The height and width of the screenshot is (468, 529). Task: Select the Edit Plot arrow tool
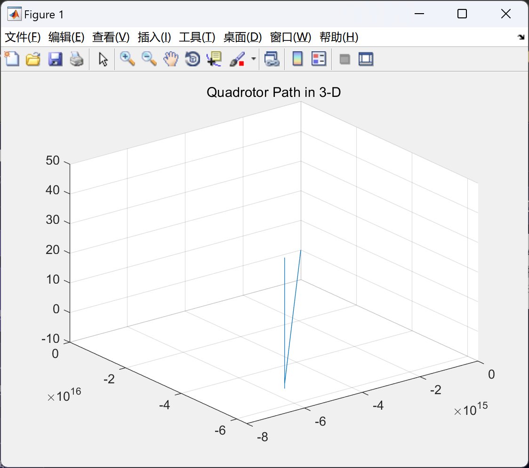point(103,59)
